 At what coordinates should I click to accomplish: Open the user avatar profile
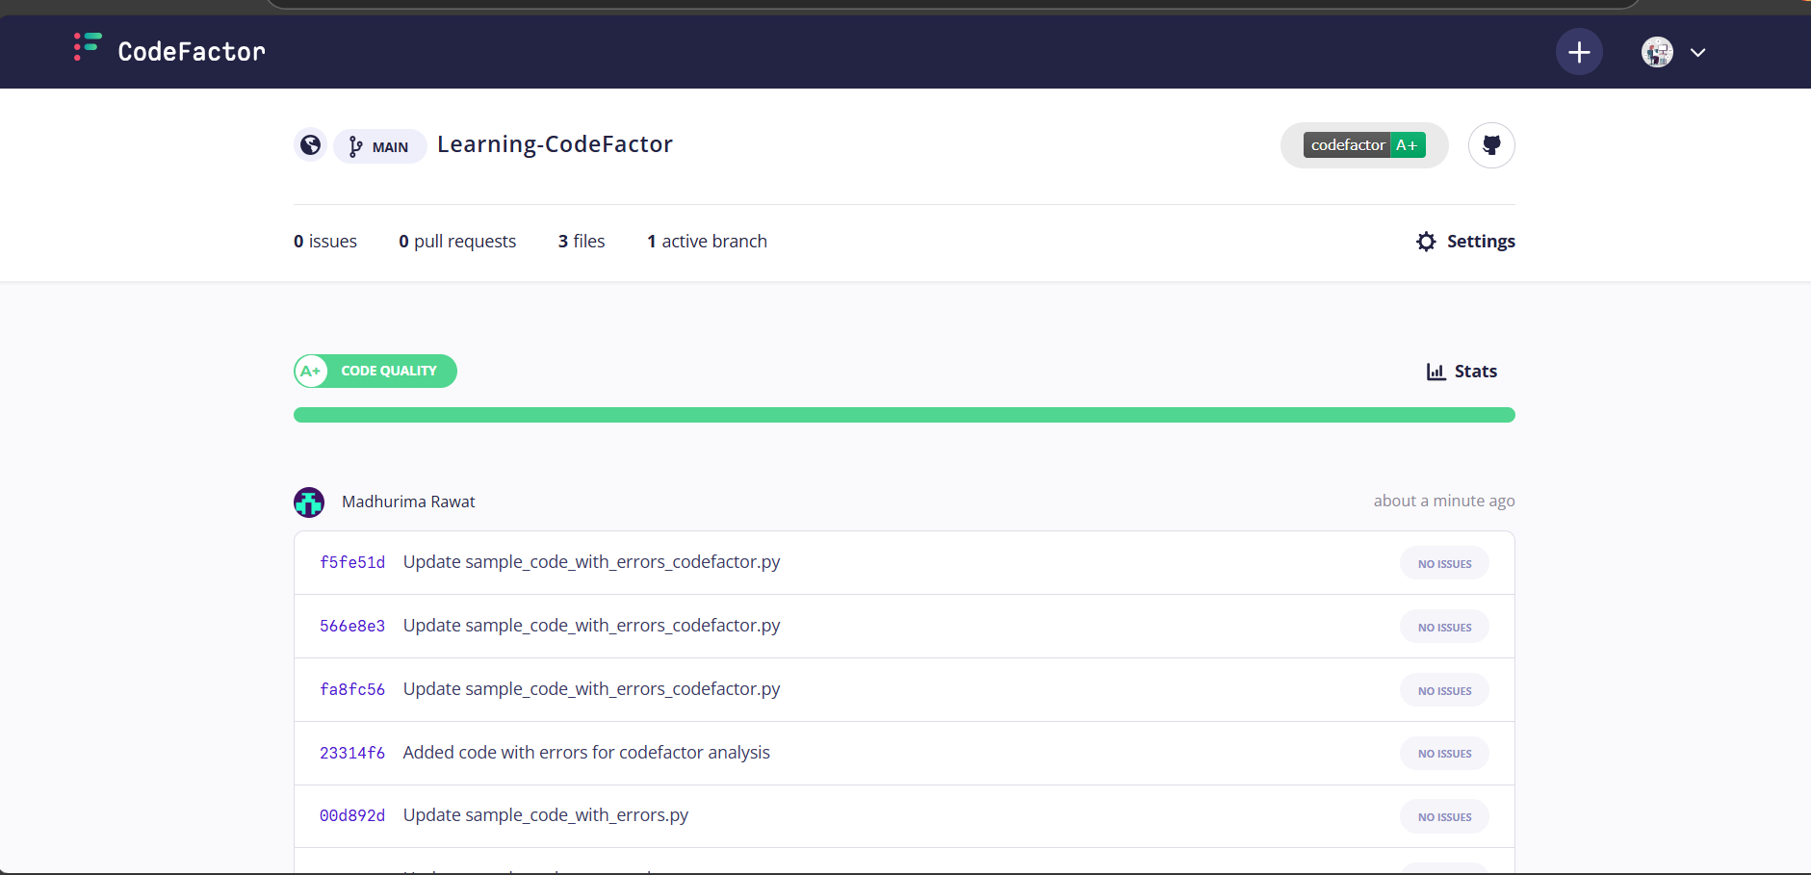point(1657,52)
